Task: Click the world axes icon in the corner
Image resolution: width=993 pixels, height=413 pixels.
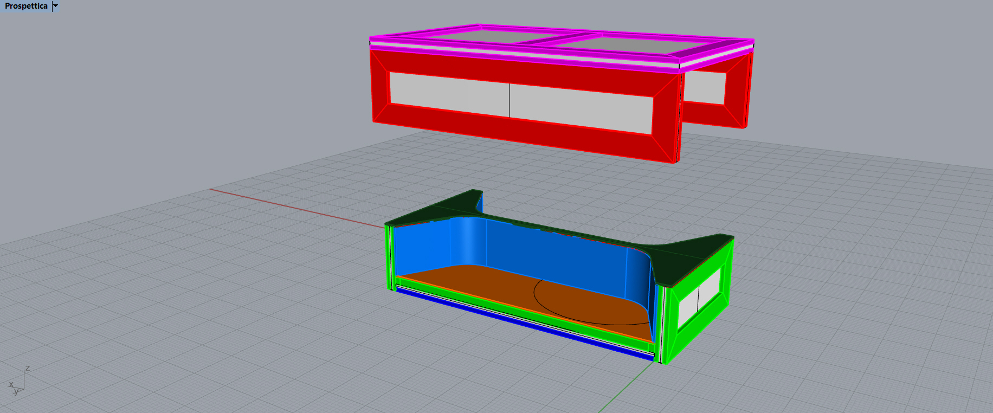Action: point(18,380)
